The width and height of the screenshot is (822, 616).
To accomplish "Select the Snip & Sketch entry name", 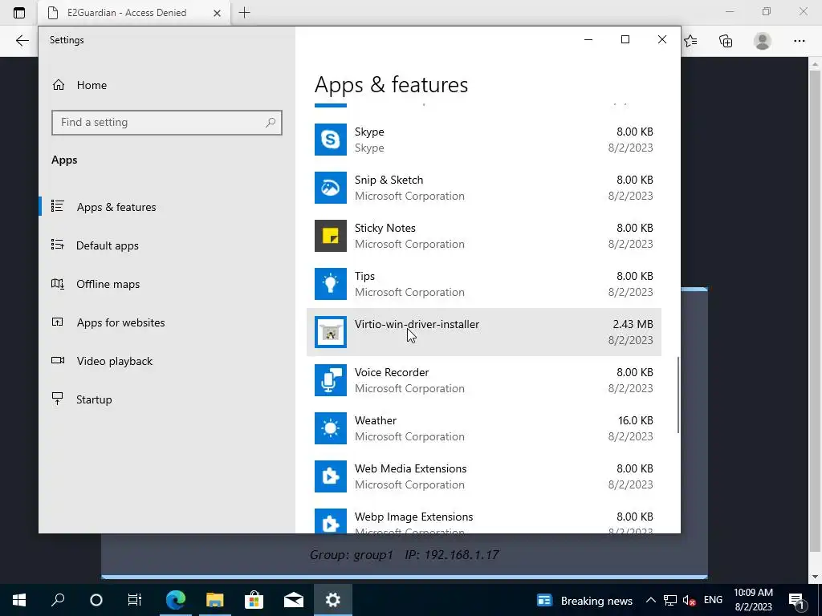I will 389,180.
